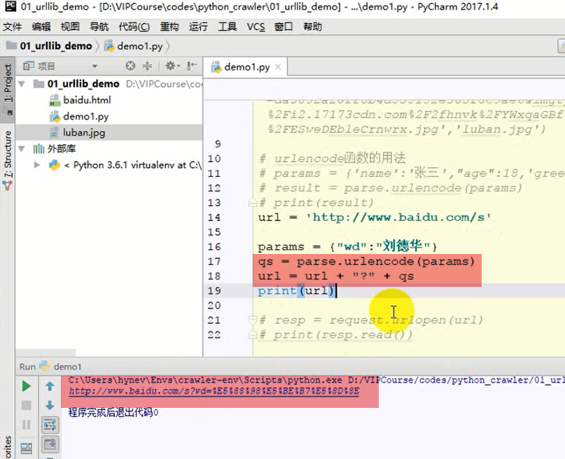Hide the Project tool window
The height and width of the screenshot is (459, 565).
pyautogui.click(x=190, y=65)
